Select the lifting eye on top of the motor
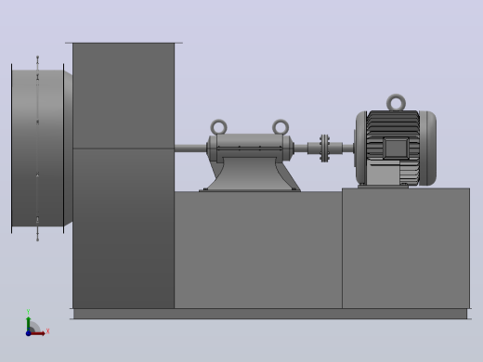 [396, 102]
